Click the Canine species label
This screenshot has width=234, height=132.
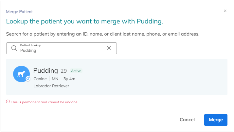coord(40,79)
